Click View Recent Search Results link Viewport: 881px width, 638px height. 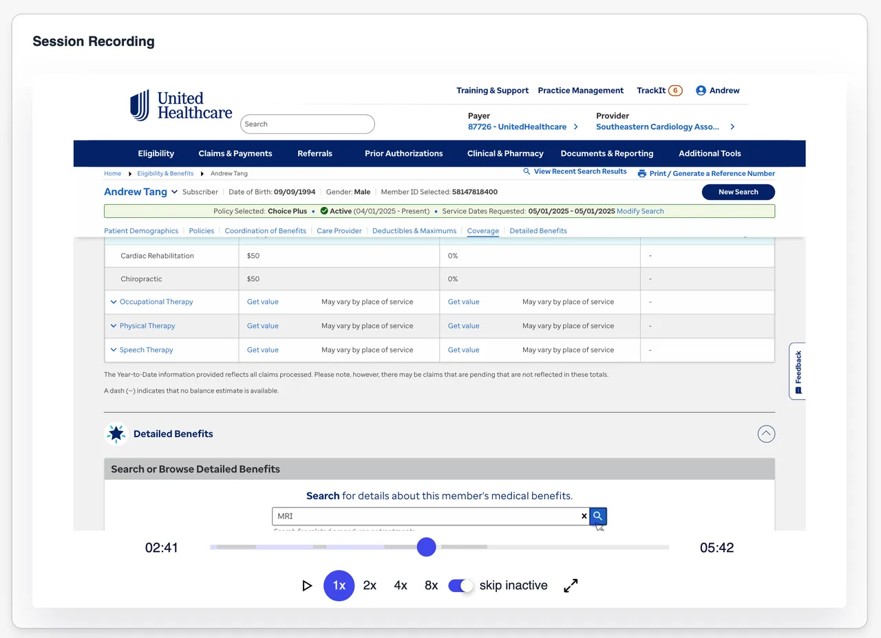[x=580, y=171]
